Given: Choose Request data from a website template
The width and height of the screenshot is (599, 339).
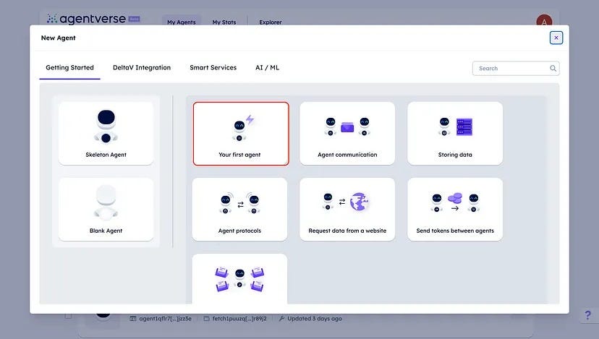Looking at the screenshot, I should click(x=347, y=209).
